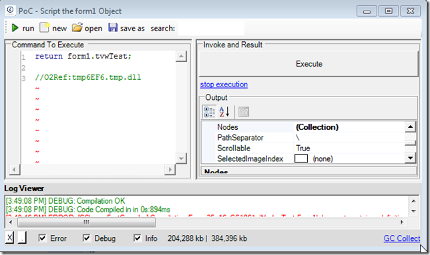
Task: Click the Execute button
Action: pos(308,64)
